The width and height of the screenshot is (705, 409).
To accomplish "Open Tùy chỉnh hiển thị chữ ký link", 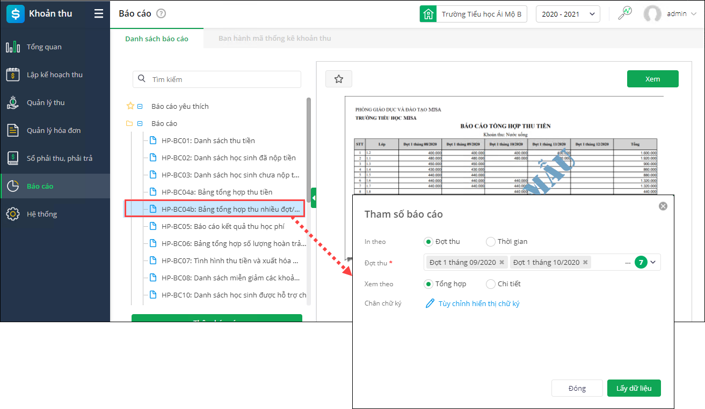I will click(478, 304).
